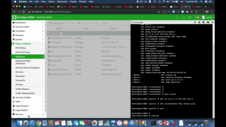Screen dimensions: 226x127
Task: Reload the browser page
Action: click(x=24, y=12)
